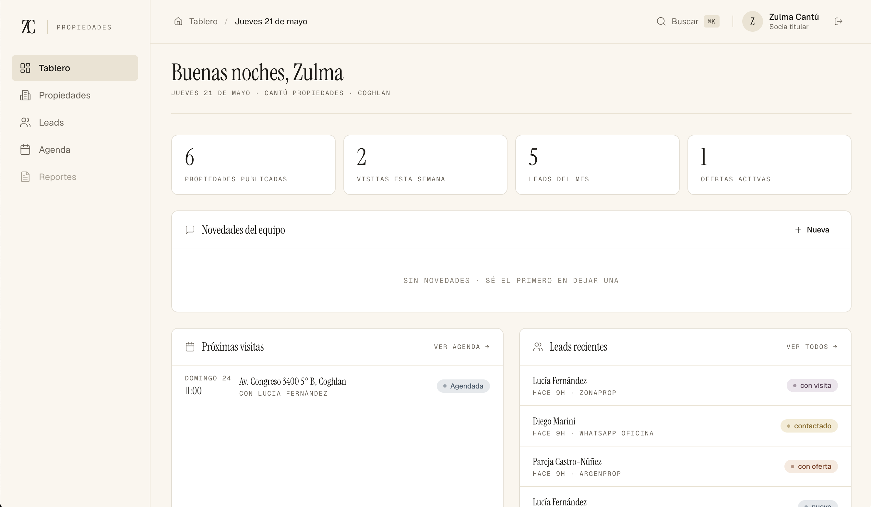Click Tablero breadcrumb link

(203, 21)
